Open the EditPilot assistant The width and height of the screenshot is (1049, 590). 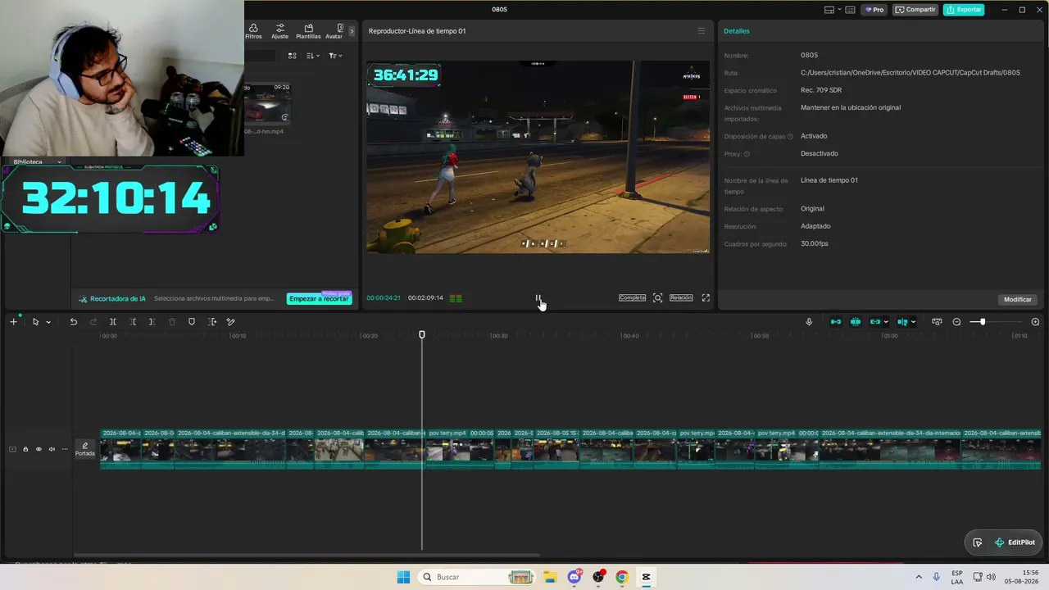[x=1014, y=542]
